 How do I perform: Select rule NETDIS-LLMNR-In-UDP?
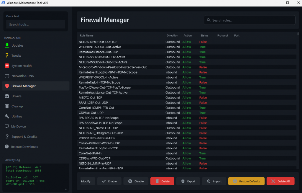coord(187,163)
